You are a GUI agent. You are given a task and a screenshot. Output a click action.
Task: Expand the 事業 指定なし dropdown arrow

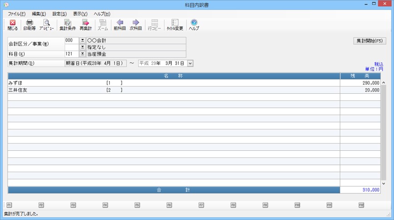(x=82, y=47)
